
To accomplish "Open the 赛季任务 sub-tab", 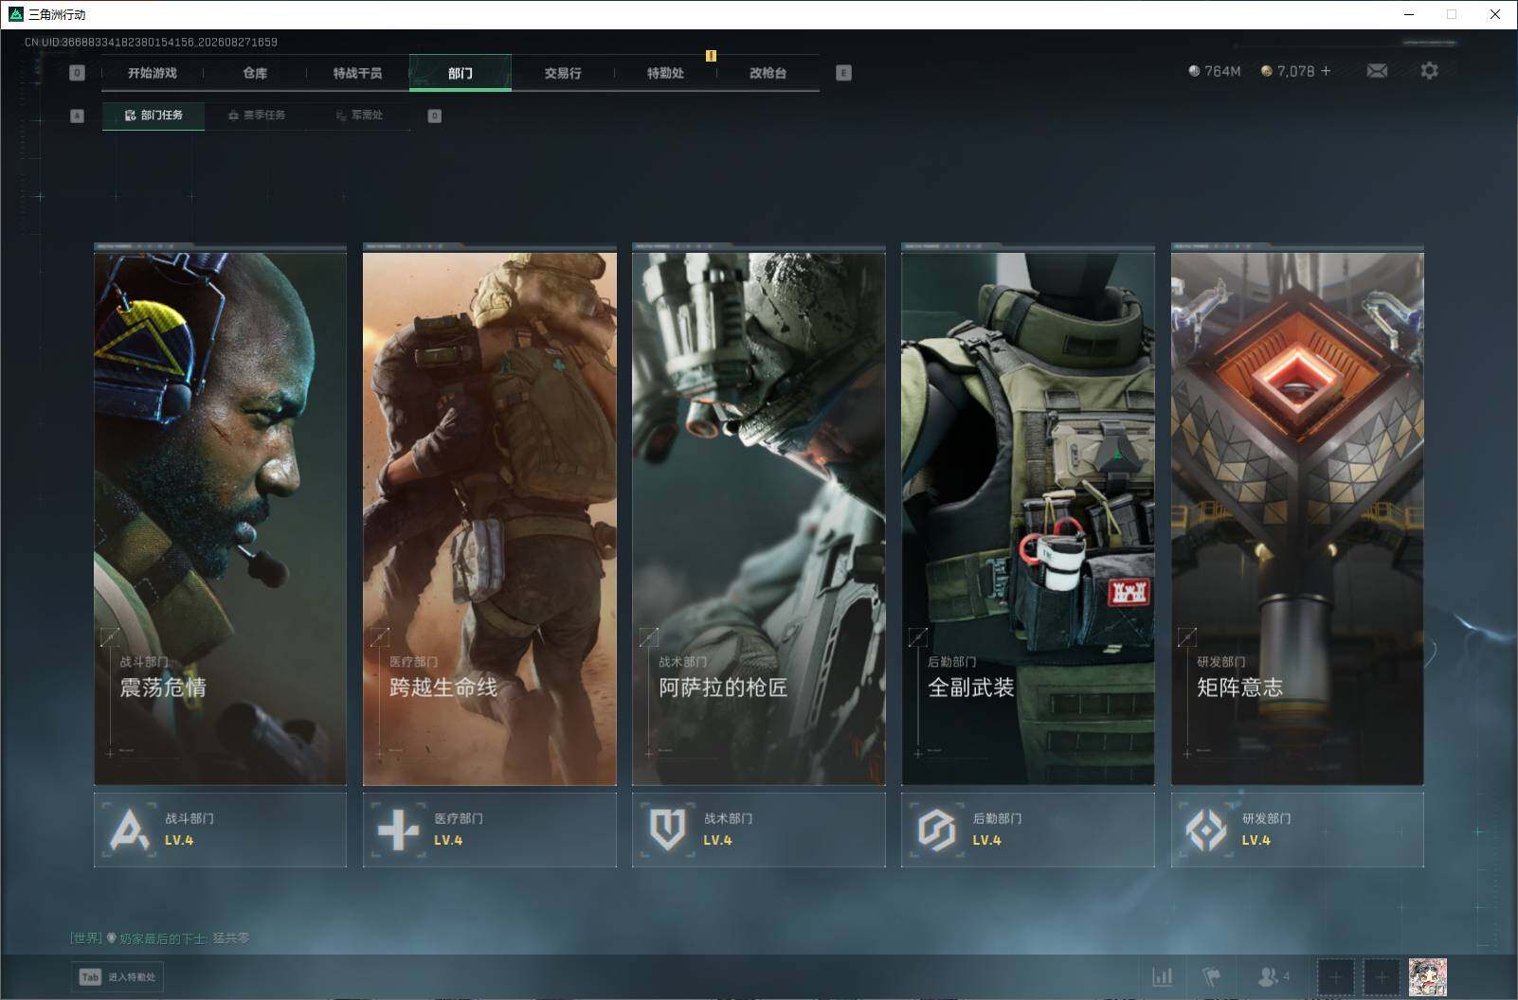I will [256, 116].
